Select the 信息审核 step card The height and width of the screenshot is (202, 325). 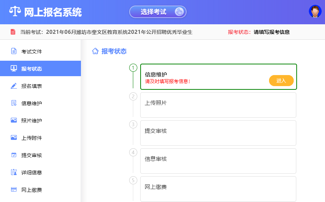(218, 161)
